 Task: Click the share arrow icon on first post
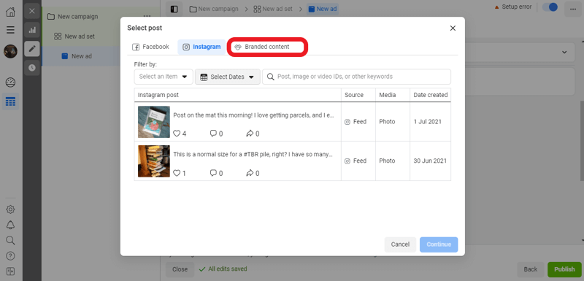click(250, 134)
